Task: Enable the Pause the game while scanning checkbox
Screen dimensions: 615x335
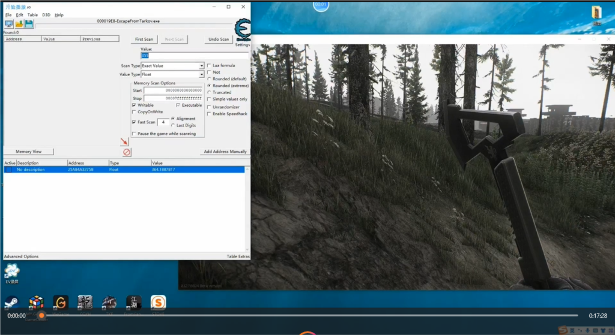Action: pos(134,134)
